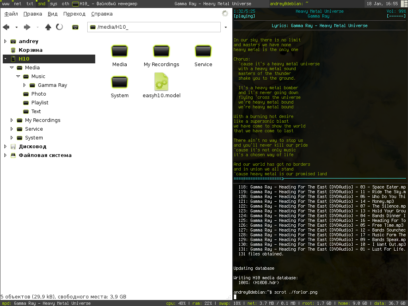Switch to snd workspace tag
Viewport: 408px width, 306px height.
point(41,4)
